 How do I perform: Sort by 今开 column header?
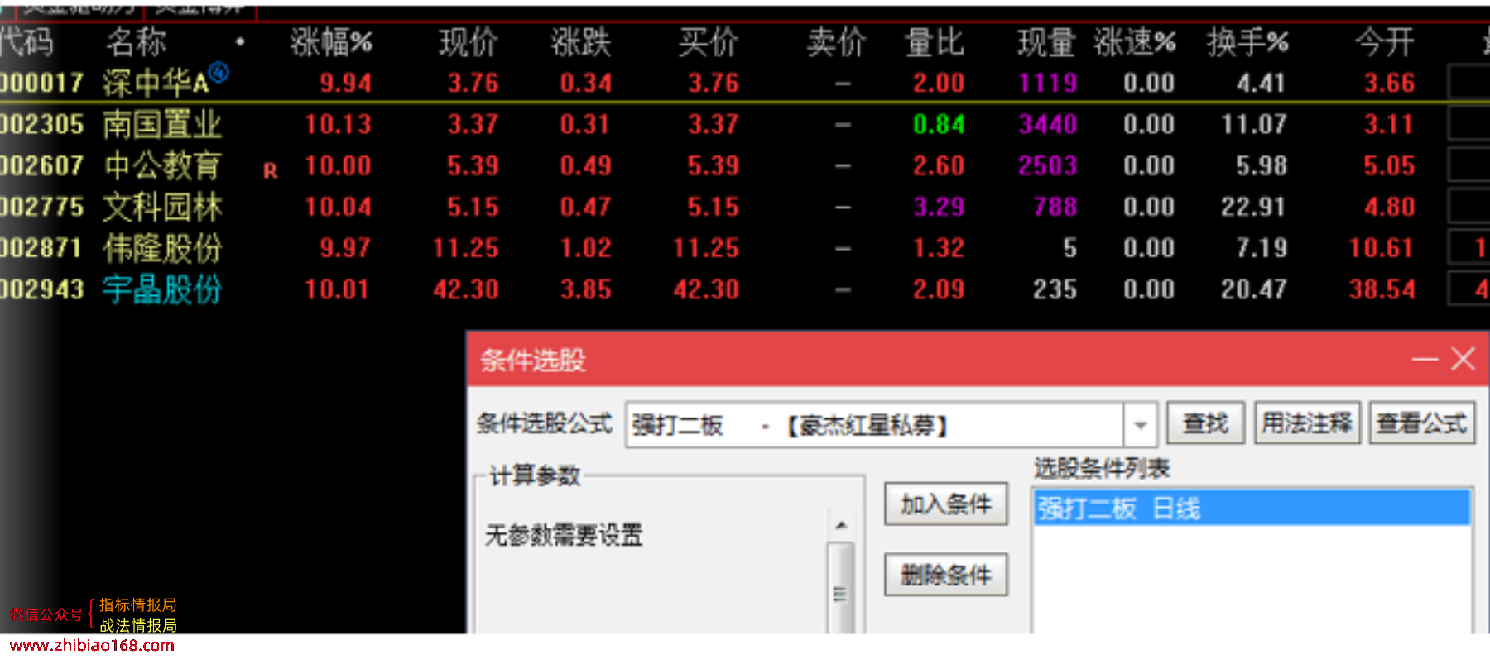click(x=1385, y=42)
